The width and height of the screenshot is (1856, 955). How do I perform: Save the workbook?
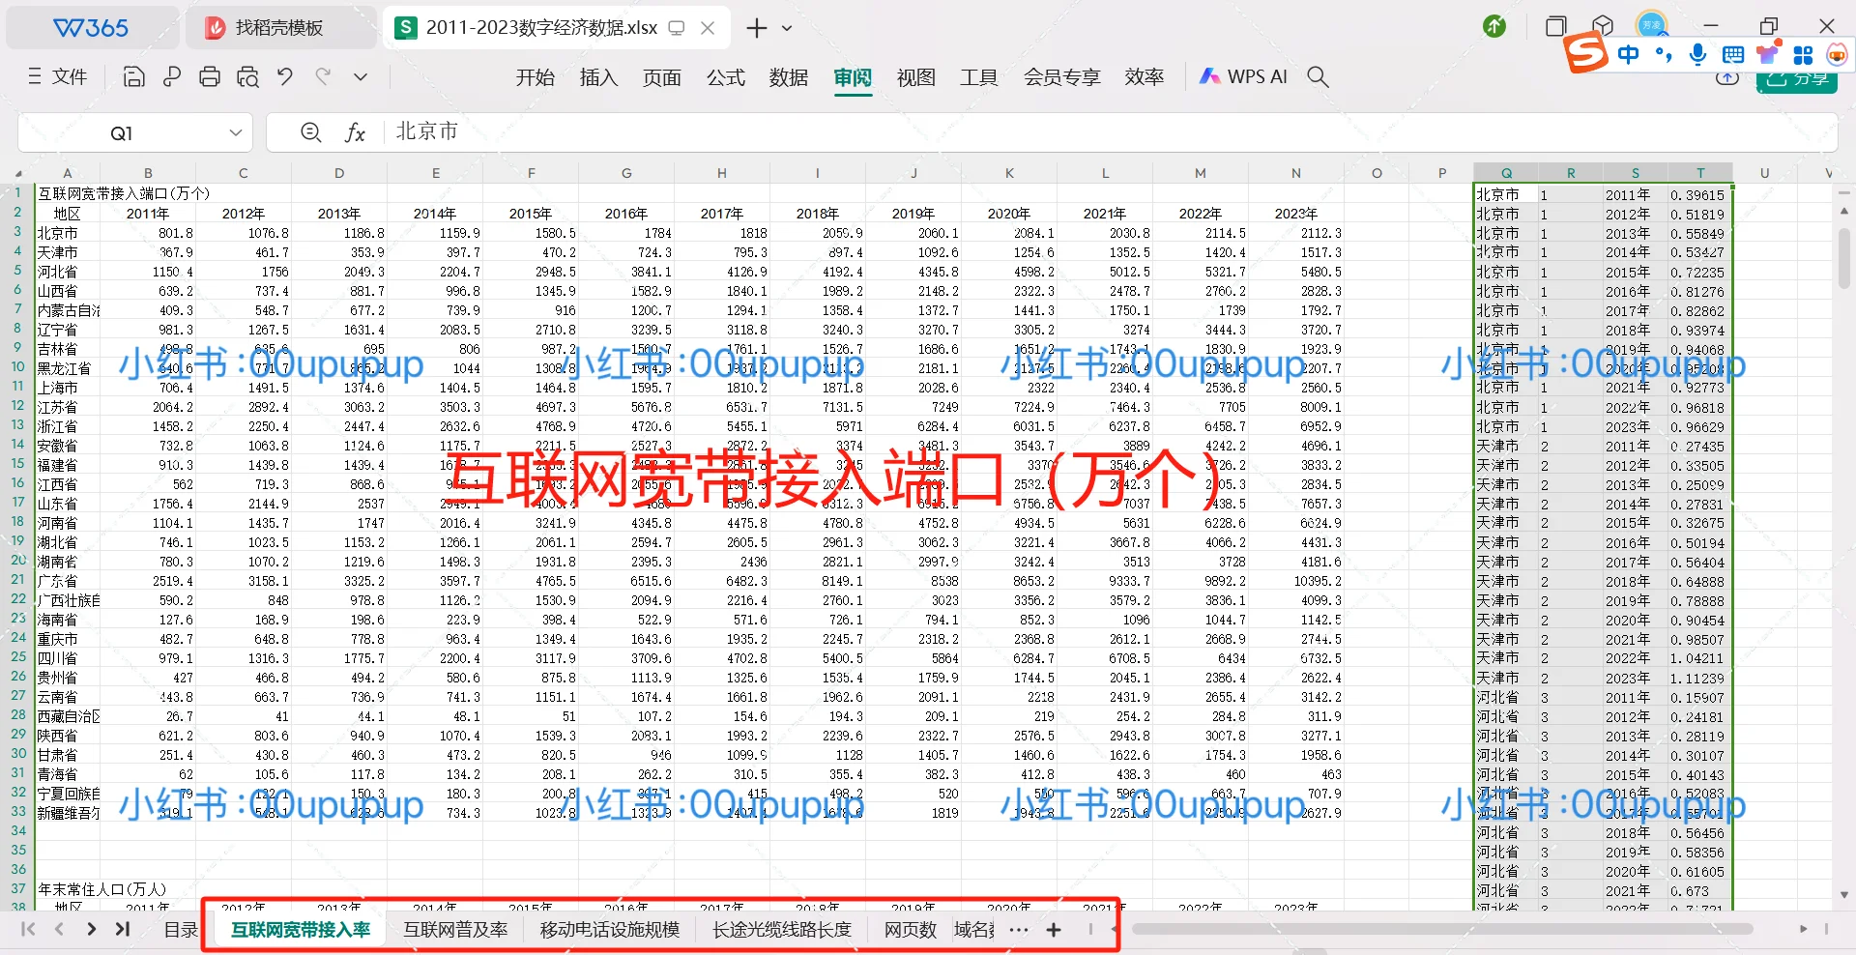click(x=133, y=76)
